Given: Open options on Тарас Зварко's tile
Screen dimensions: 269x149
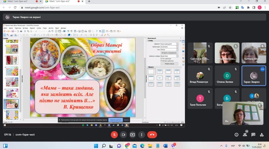Looking at the screenshot, I should coord(263,69).
